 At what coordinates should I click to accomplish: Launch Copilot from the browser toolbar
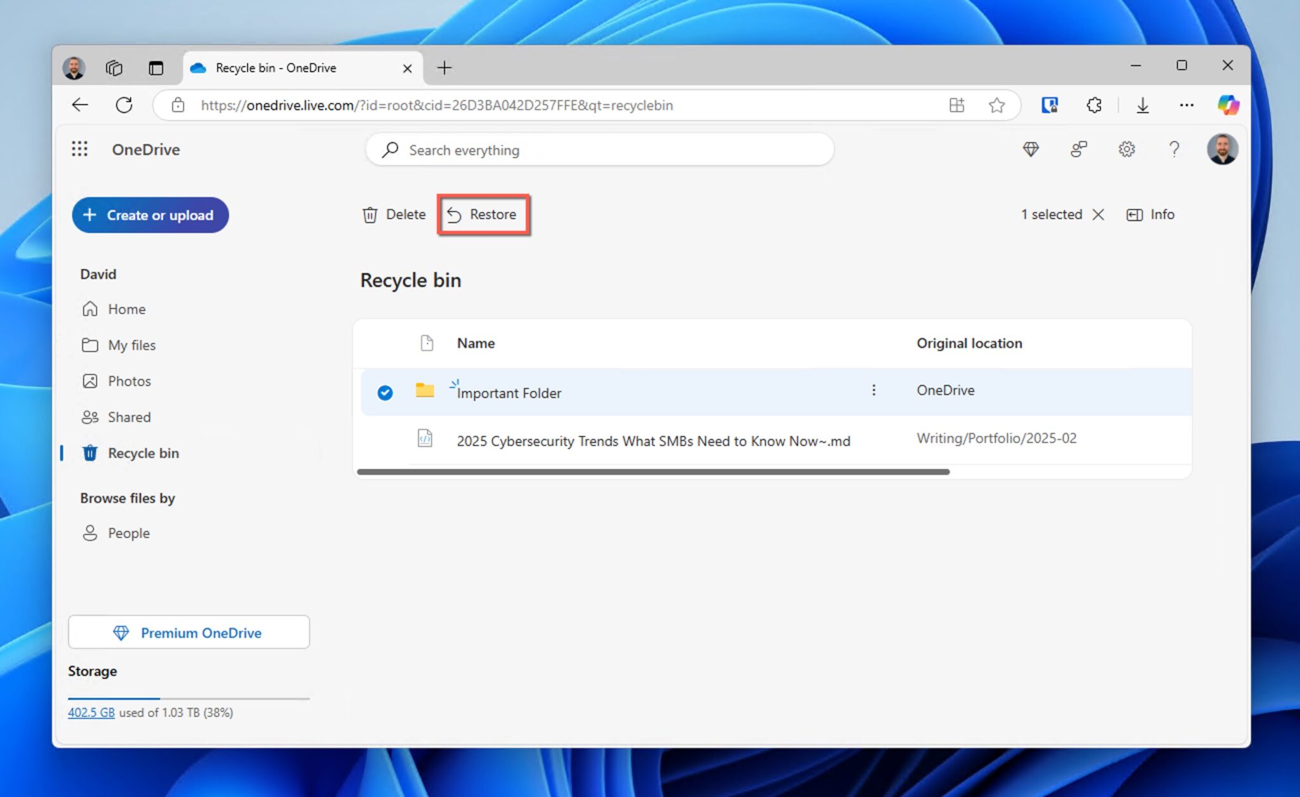coord(1229,105)
